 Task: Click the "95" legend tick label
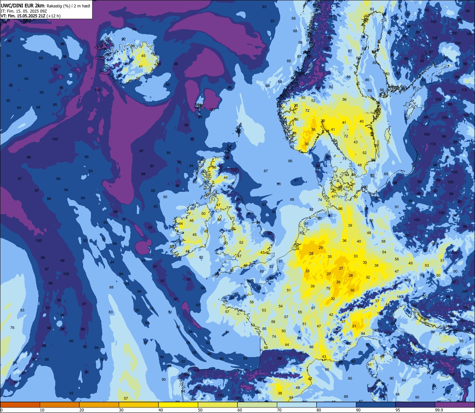[x=398, y=410]
